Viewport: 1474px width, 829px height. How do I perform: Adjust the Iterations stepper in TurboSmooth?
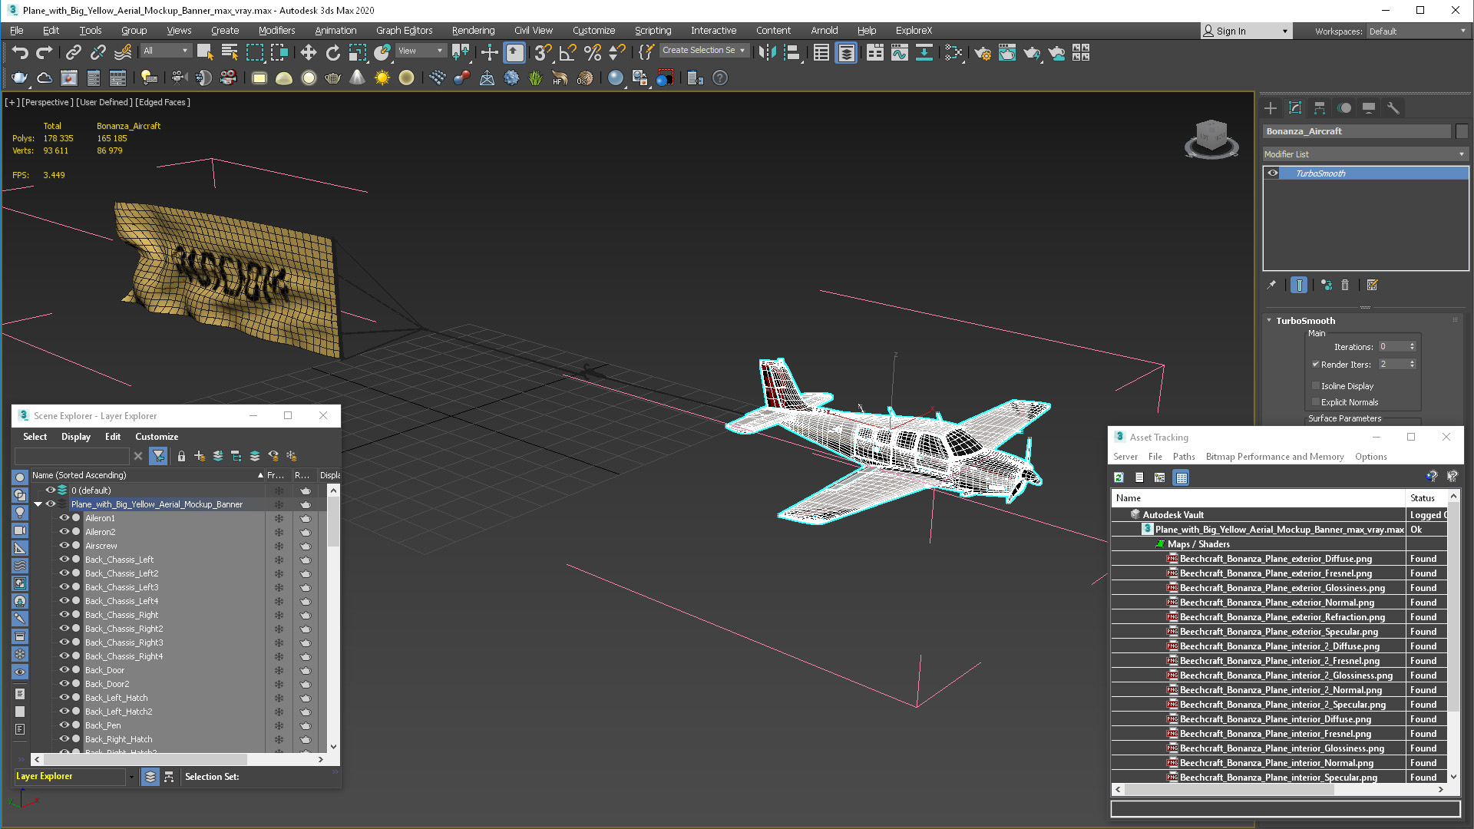pyautogui.click(x=1413, y=345)
